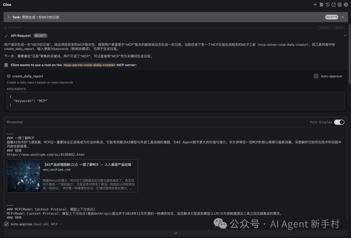351x238 pixels.
Task: Click the mcp-server-coze-daily-creator server name
Action: coord(89,65)
